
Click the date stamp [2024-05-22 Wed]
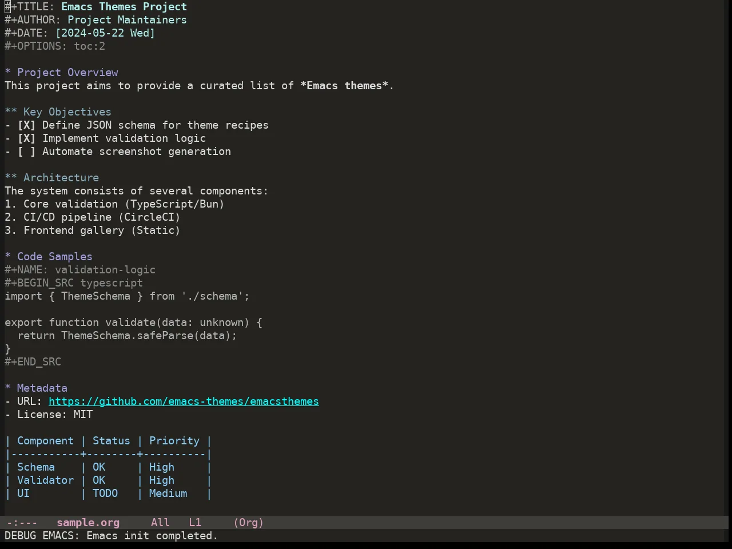click(105, 33)
